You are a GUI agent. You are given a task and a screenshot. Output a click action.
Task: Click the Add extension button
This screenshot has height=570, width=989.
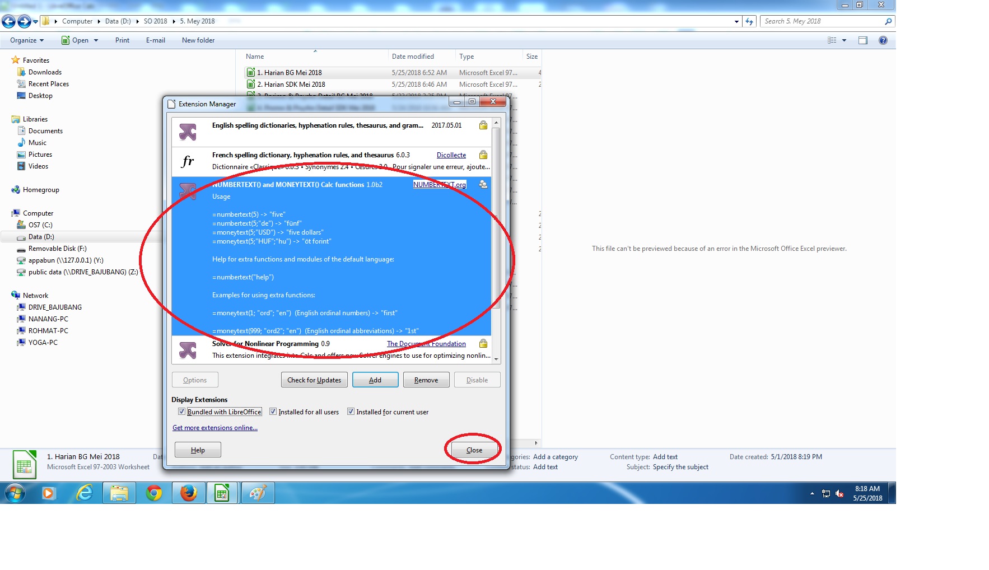[x=375, y=380]
